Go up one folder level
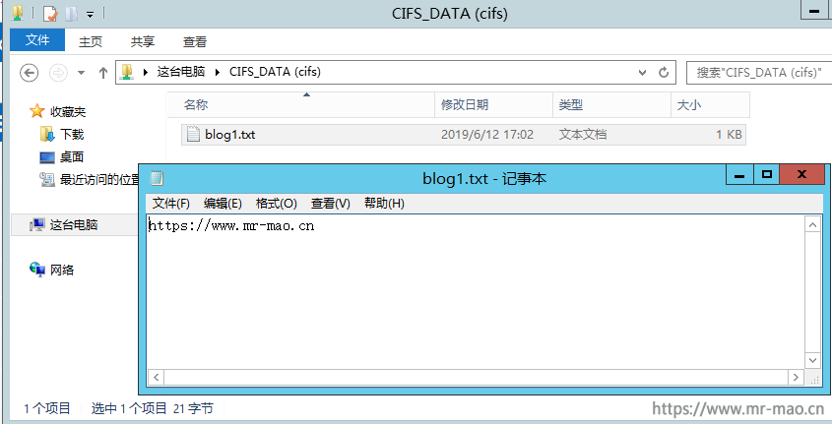Screen dimensions: 832x424 tap(103, 73)
